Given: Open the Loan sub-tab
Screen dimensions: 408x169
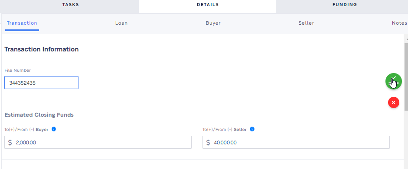Looking at the screenshot, I should [121, 23].
